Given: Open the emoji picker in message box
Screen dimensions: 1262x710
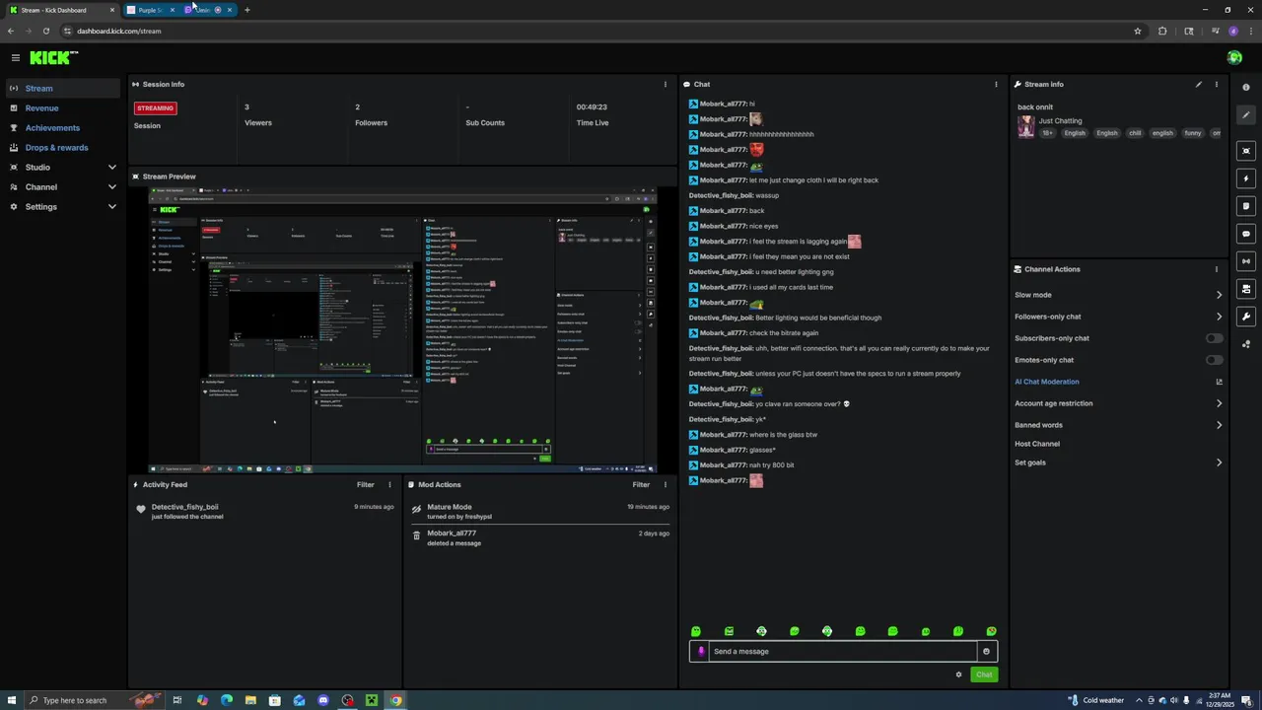Looking at the screenshot, I should click(x=986, y=651).
